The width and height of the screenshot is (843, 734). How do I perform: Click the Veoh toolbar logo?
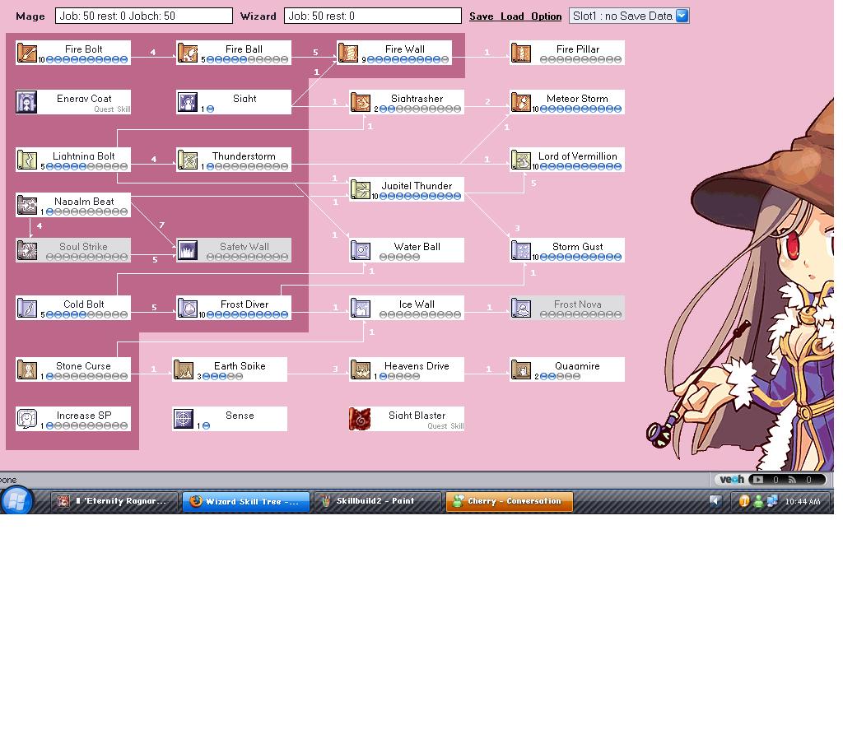[x=732, y=479]
